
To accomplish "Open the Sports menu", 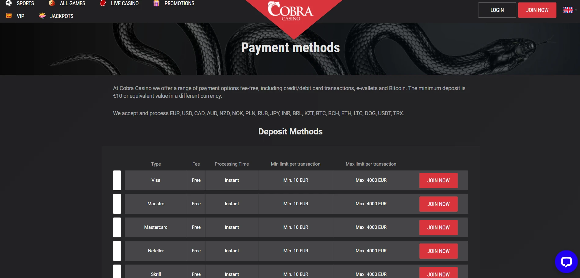I will [25, 3].
